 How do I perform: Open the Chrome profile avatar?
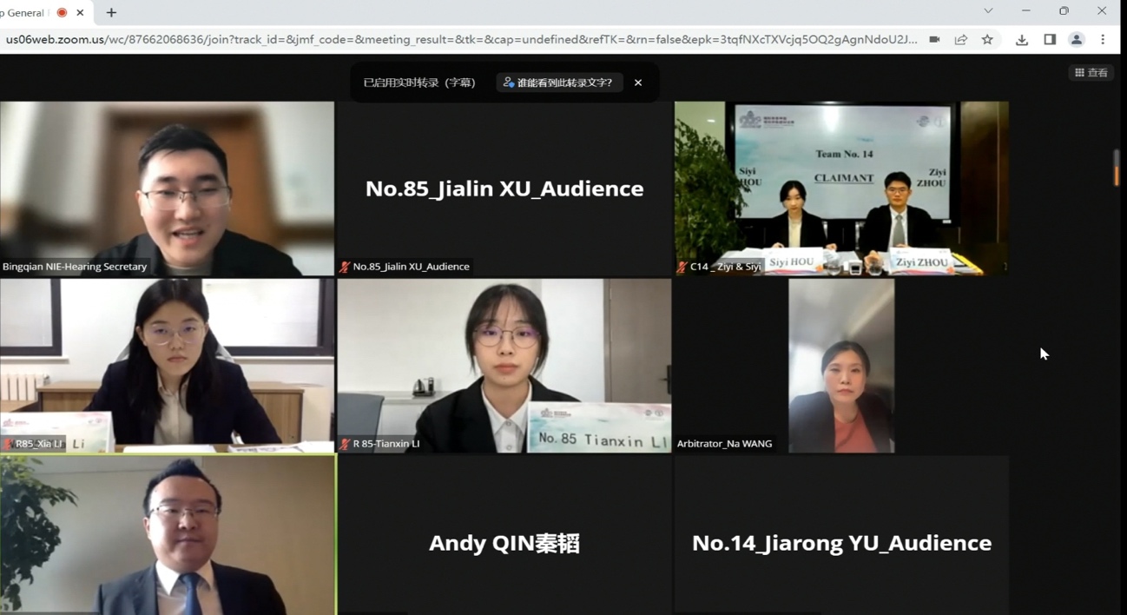(x=1077, y=40)
